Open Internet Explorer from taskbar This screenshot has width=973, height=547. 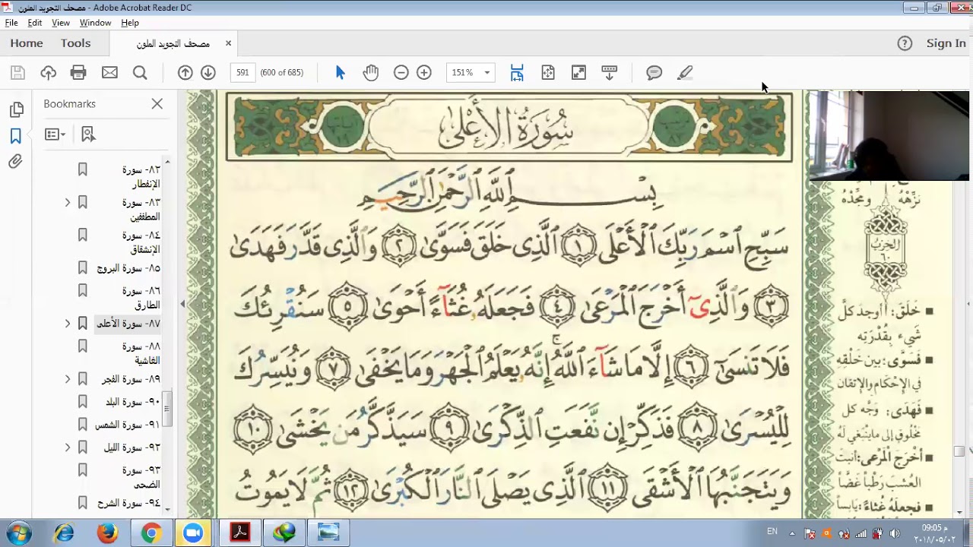point(64,533)
